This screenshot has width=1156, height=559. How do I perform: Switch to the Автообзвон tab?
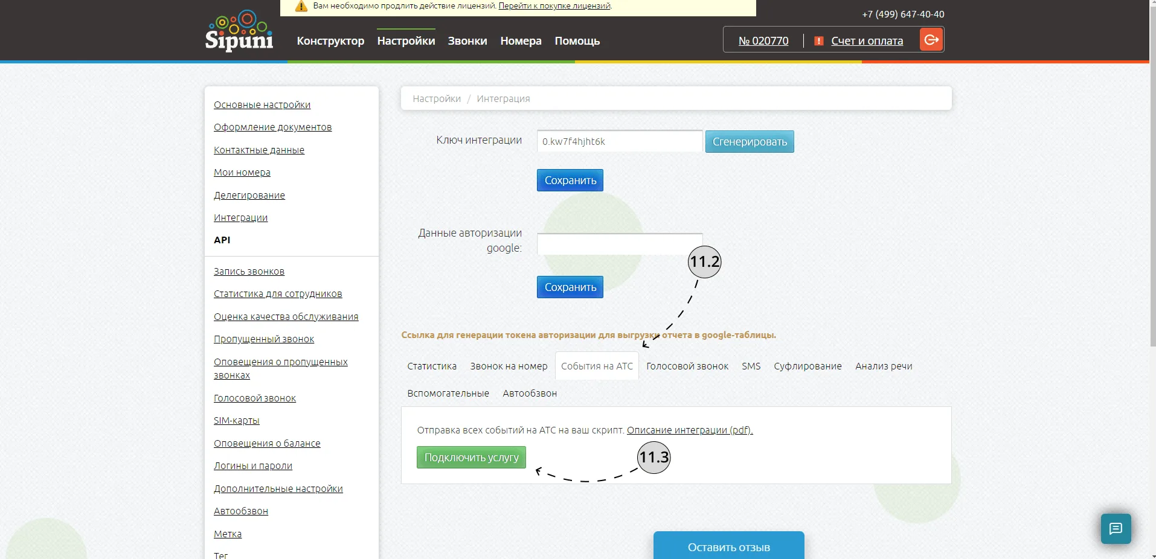[530, 393]
